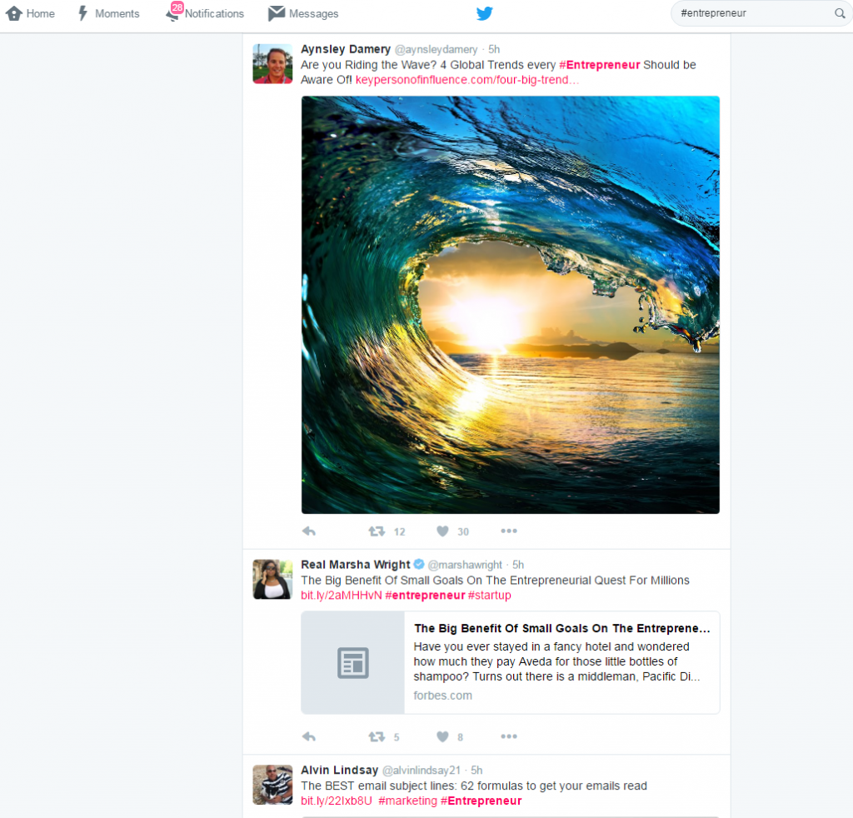Click the Real Marsha Wright name
The width and height of the screenshot is (853, 818).
(355, 565)
